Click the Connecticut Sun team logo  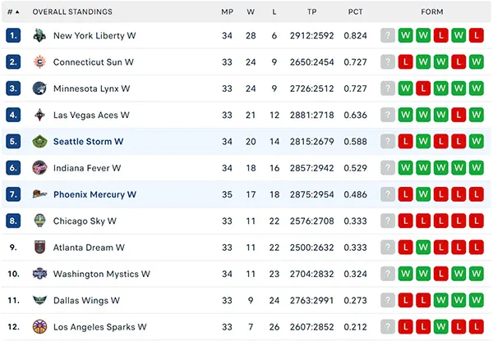tap(39, 61)
